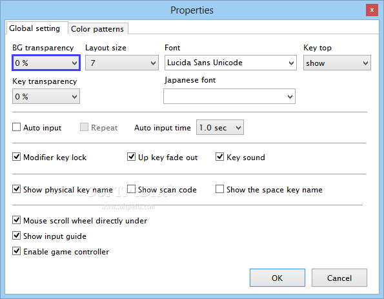Check Show the space key name

[x=219, y=189]
